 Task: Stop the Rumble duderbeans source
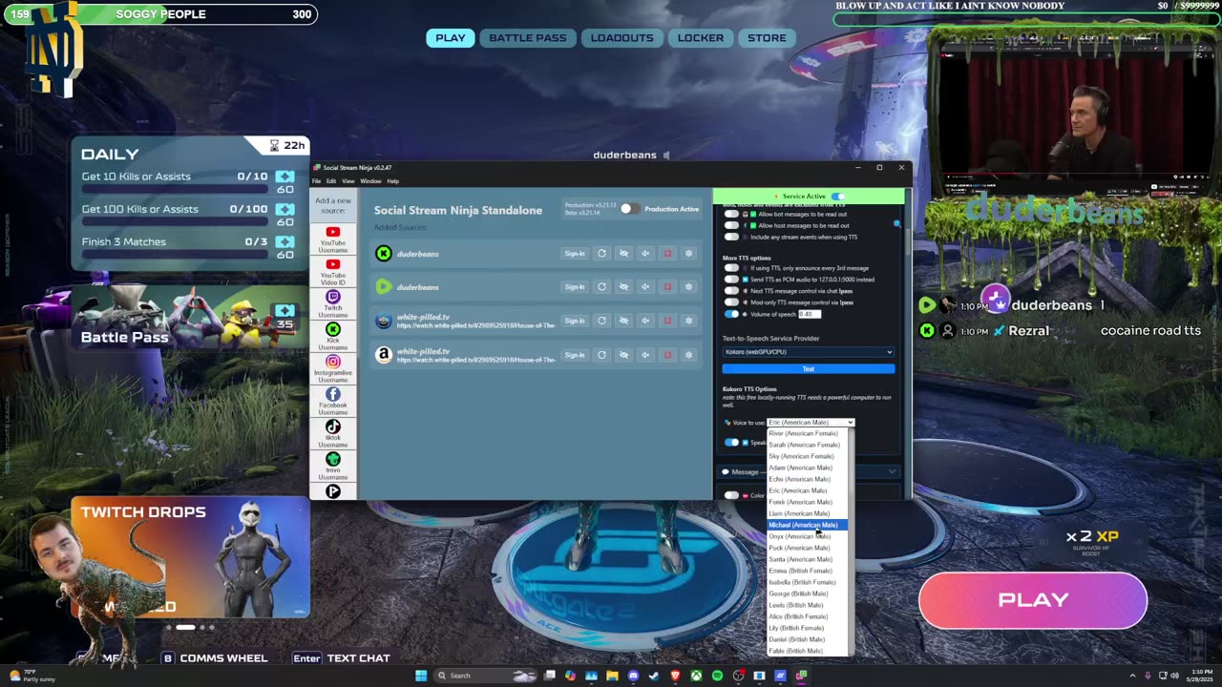pyautogui.click(x=667, y=286)
